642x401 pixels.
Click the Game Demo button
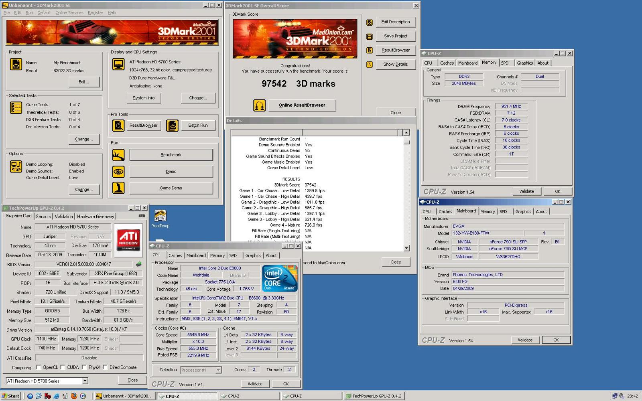(171, 188)
